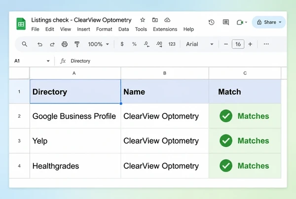The width and height of the screenshot is (296, 199).
Task: Open the Arial font dropdown
Action: [199, 44]
